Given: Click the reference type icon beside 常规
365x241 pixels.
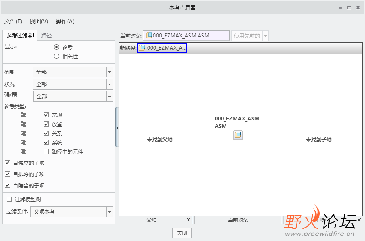Looking at the screenshot, I should (x=23, y=115).
